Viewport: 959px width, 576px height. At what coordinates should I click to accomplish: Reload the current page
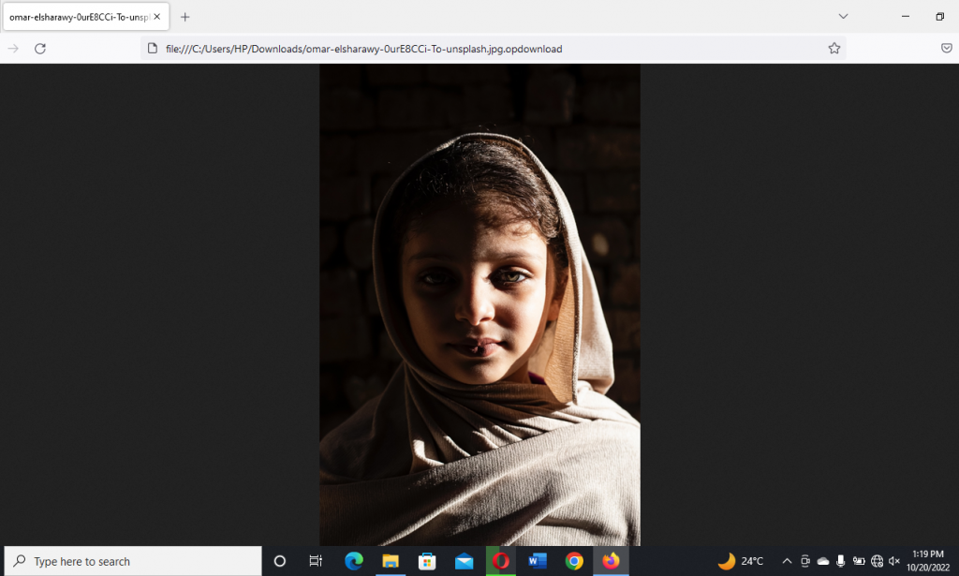(40, 49)
